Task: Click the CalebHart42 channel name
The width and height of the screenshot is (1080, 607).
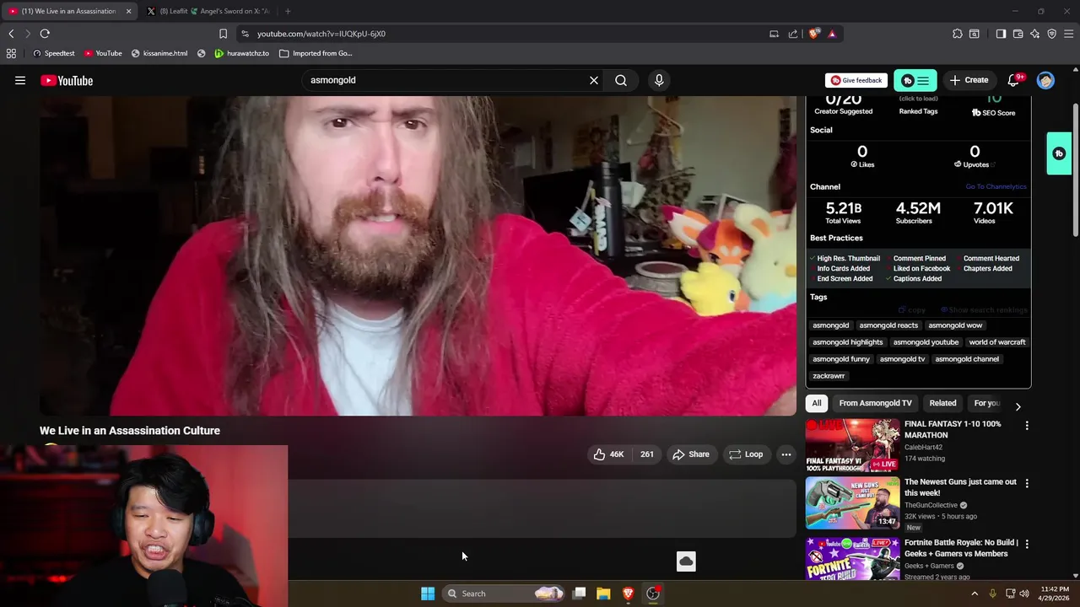Action: click(x=925, y=448)
